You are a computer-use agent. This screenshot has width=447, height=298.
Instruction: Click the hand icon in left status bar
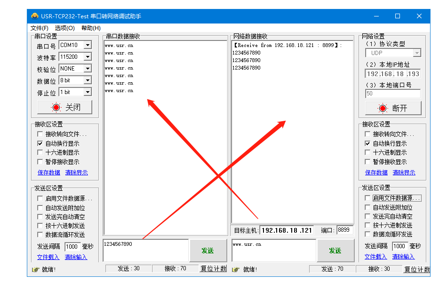click(35, 269)
